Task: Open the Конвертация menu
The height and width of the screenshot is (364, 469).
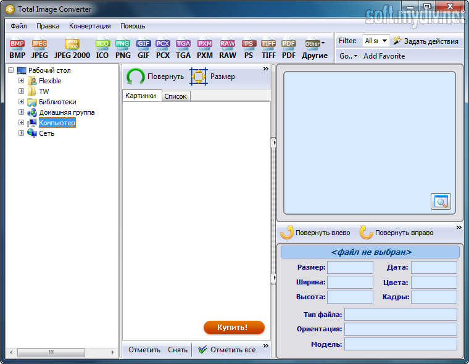Action: [90, 26]
